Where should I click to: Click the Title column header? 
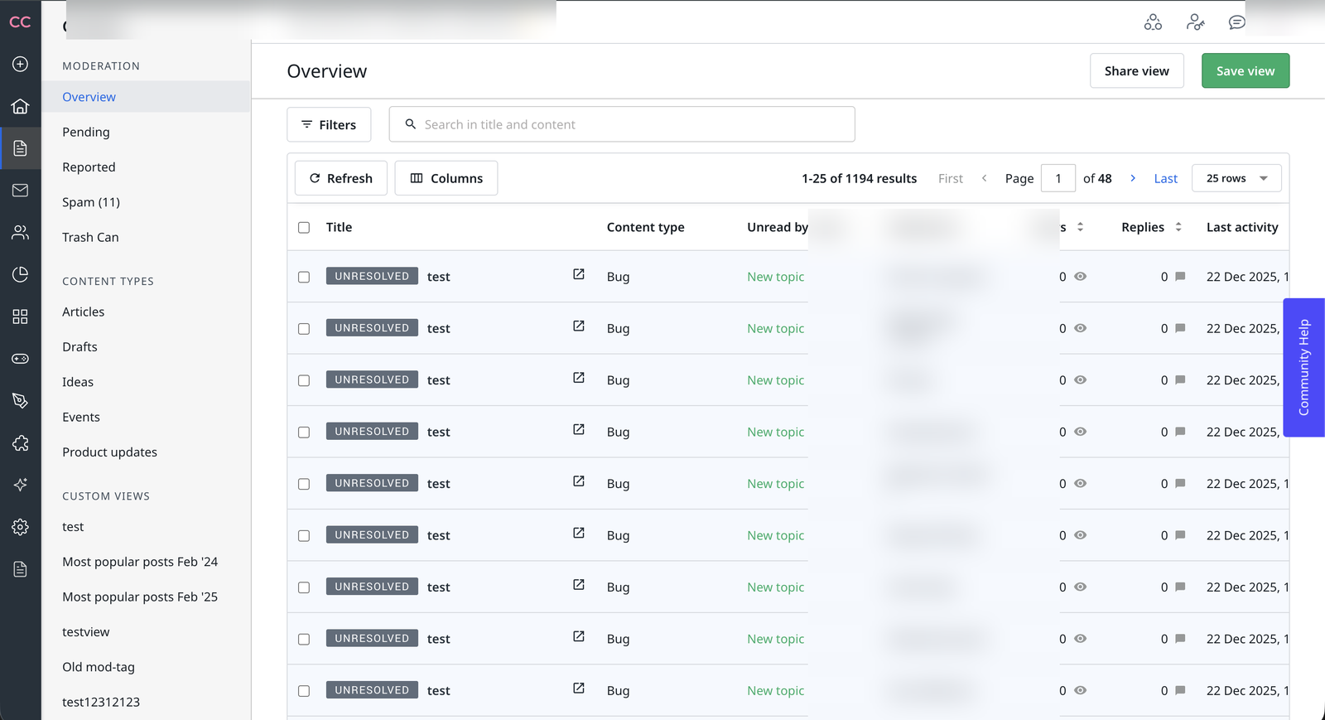[x=339, y=227]
